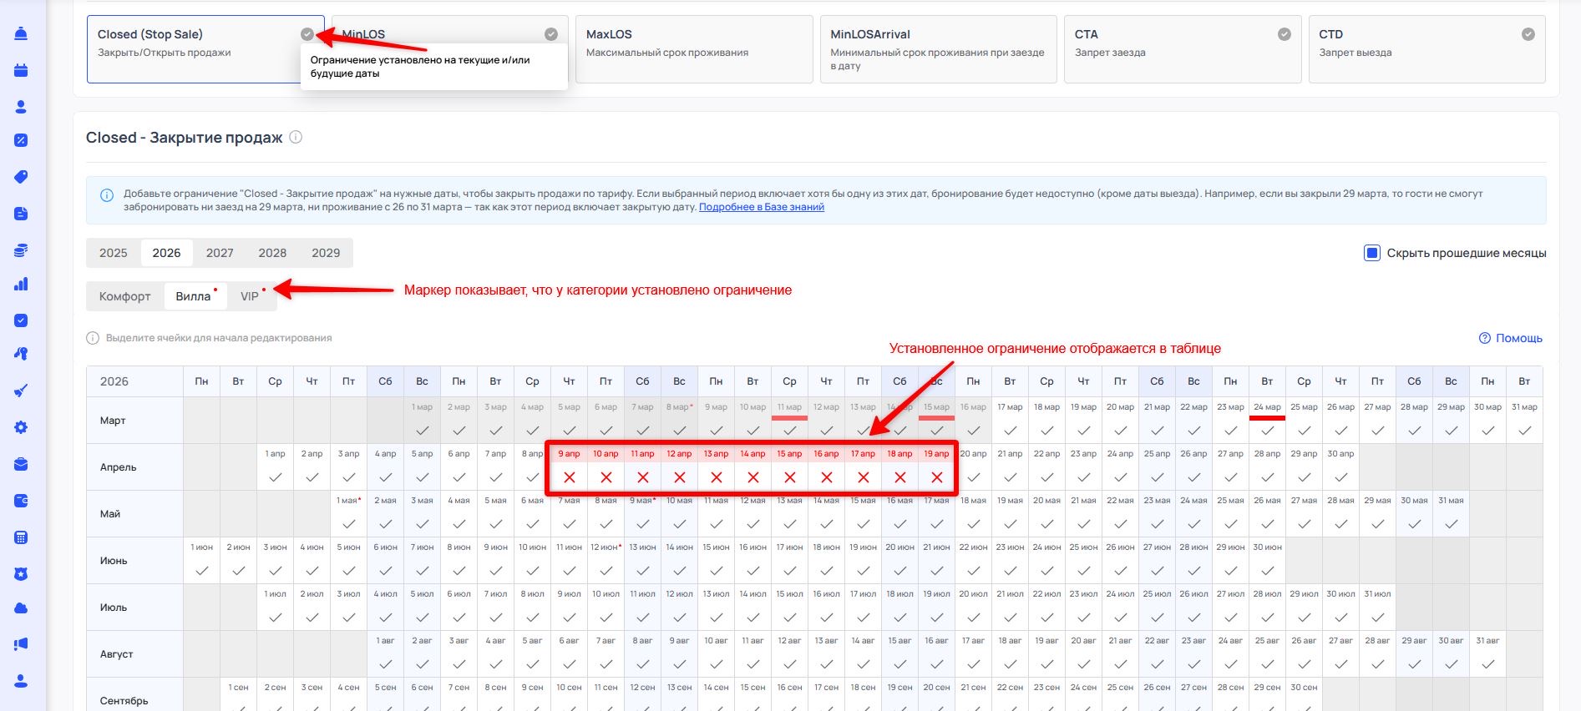Switch to the 2027 year tab
Screen dimensions: 1581x711
220,253
